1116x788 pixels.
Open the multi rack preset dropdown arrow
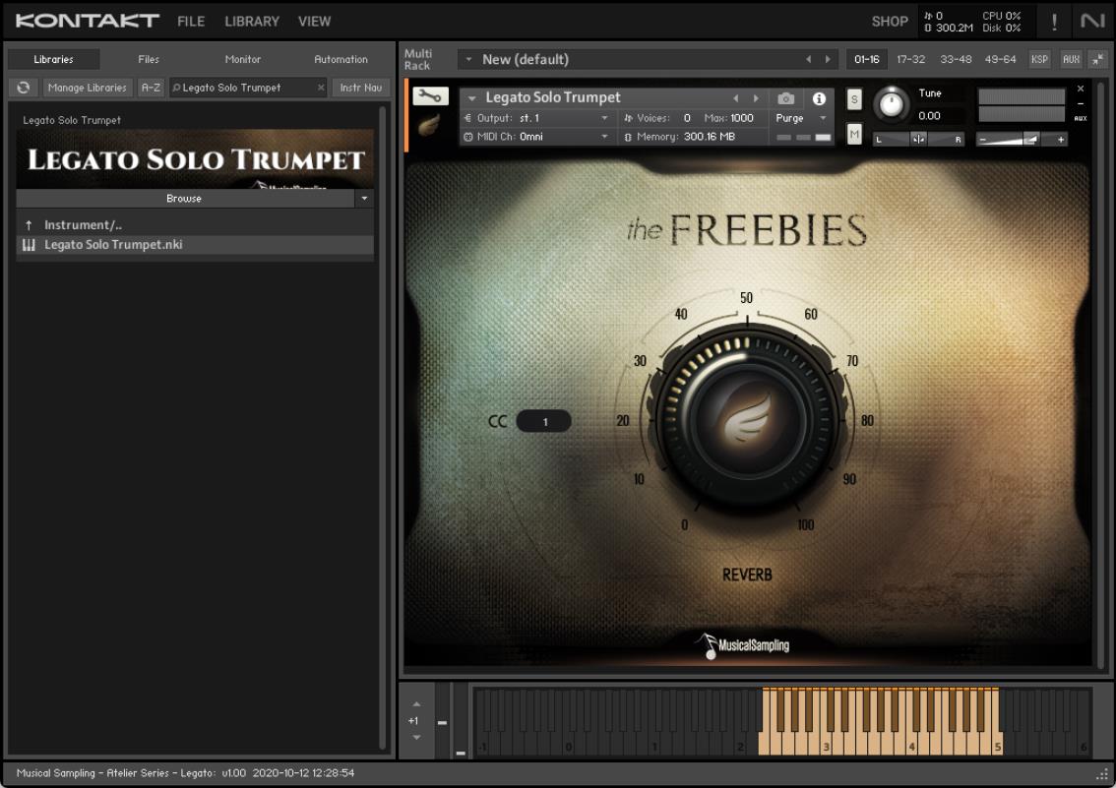point(468,60)
